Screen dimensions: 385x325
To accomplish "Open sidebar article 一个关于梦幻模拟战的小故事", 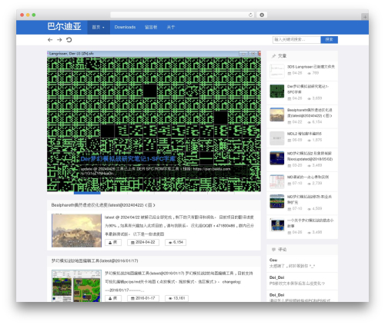I will pos(310,223).
